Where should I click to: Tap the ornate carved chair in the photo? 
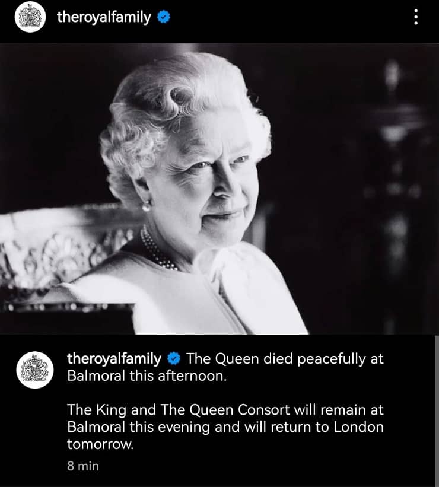(59, 249)
